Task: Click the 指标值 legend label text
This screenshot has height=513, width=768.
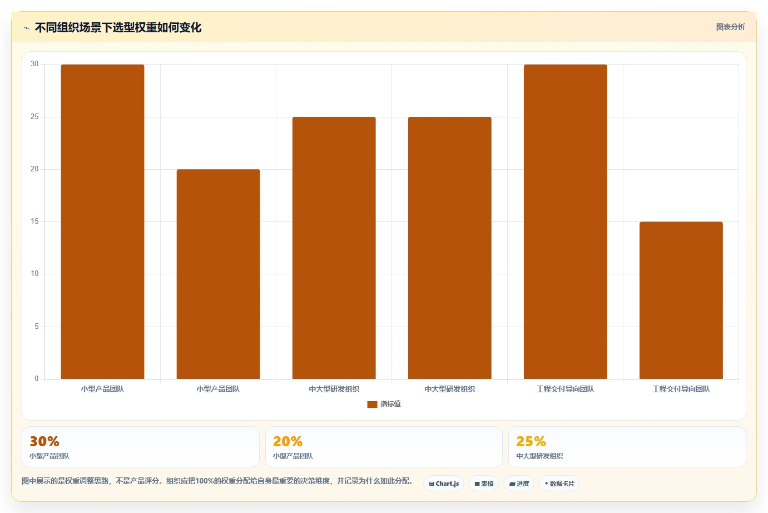Action: [x=390, y=404]
